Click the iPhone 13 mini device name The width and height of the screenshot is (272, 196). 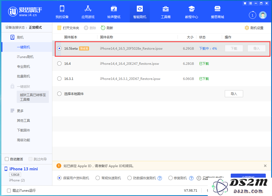(23, 169)
